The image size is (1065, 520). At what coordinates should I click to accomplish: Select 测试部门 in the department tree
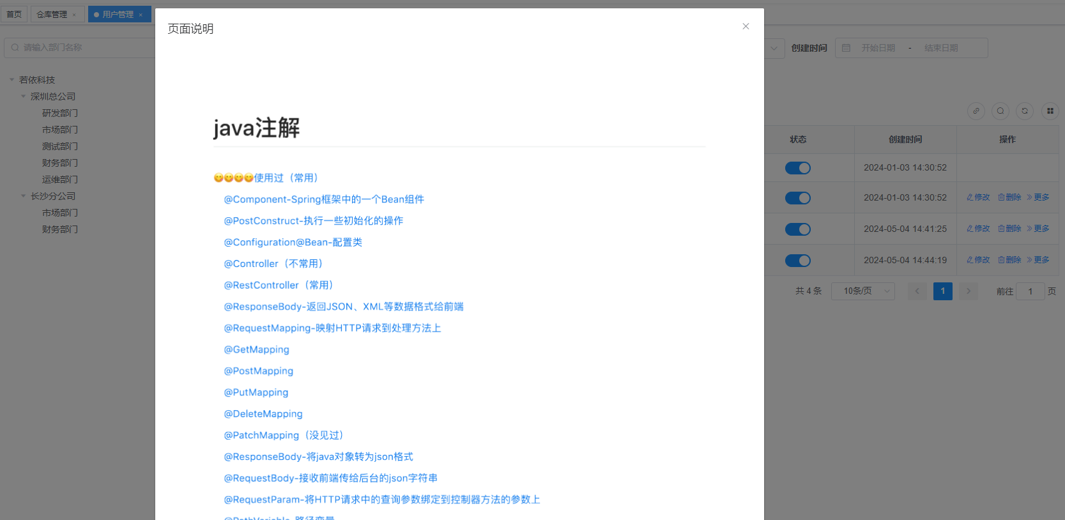point(60,146)
